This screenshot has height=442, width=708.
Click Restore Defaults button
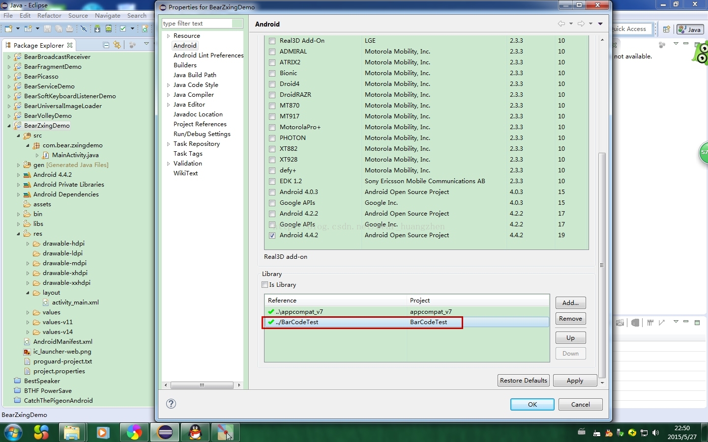click(x=523, y=380)
